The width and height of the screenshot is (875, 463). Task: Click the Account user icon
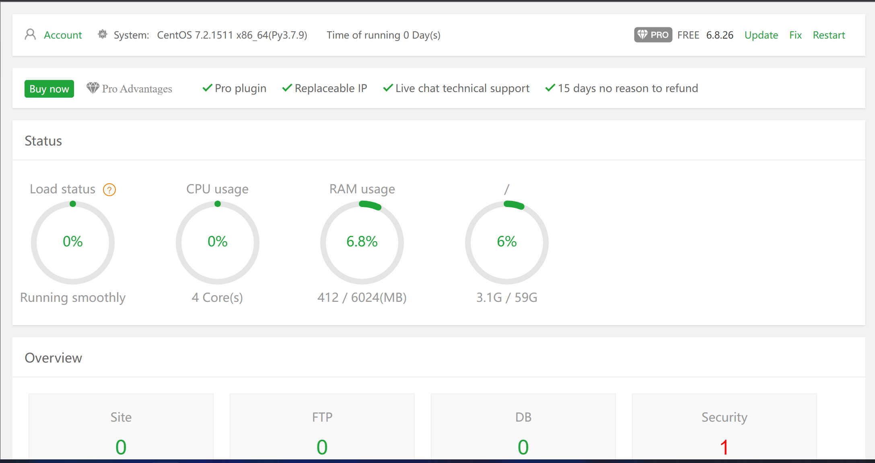30,35
